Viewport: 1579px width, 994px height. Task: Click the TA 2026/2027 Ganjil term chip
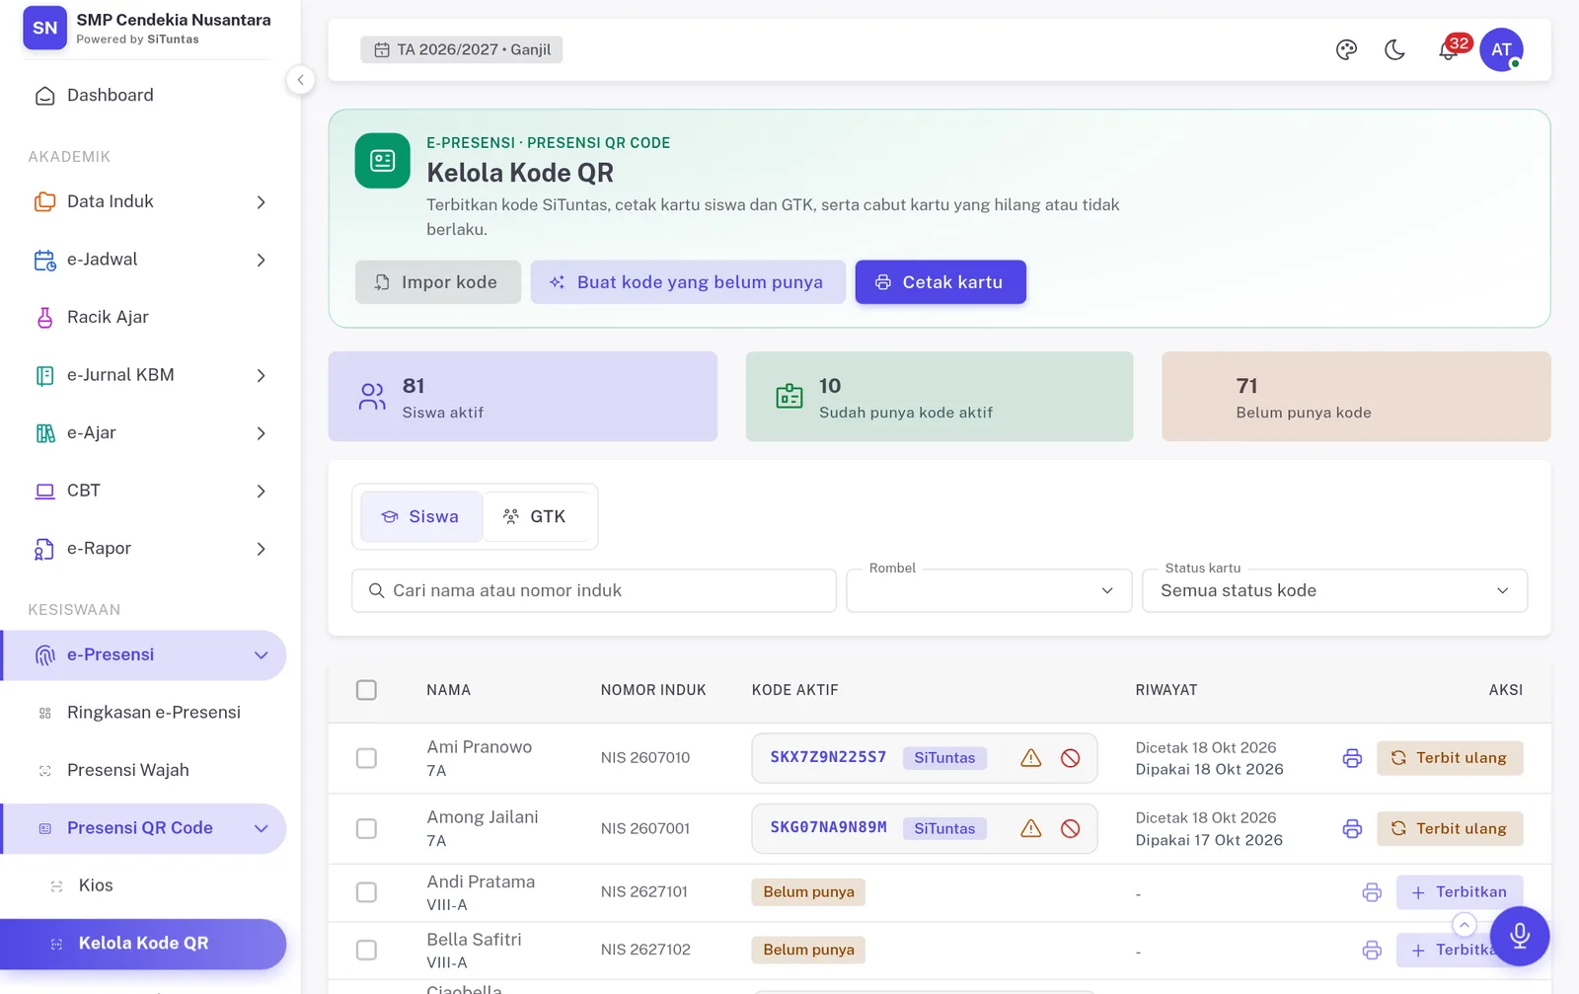[x=462, y=49]
